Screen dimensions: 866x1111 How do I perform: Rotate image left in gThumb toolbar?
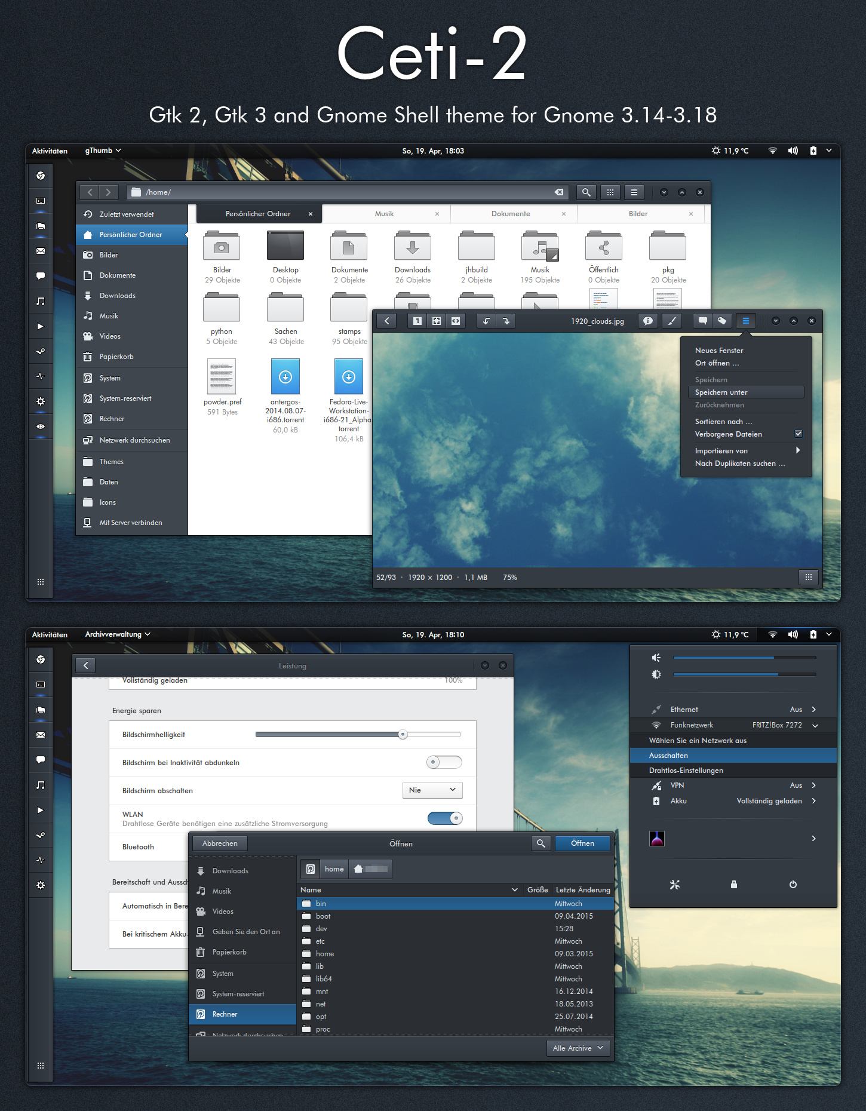[x=486, y=321]
